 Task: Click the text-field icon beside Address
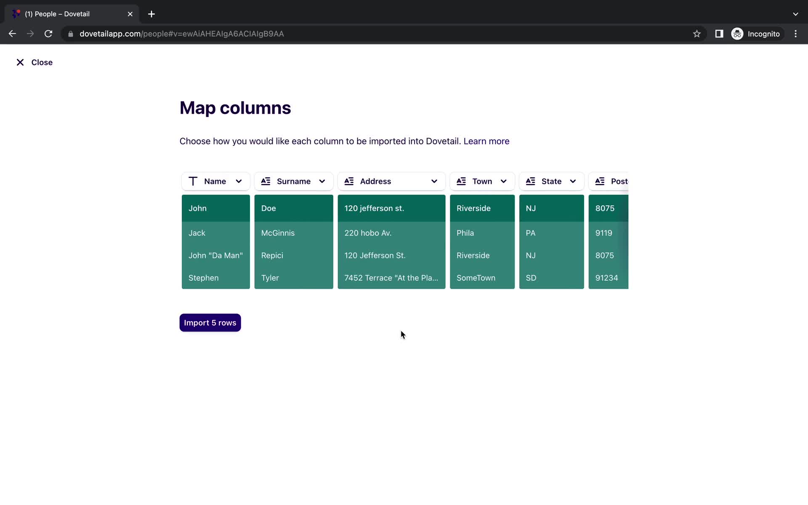click(x=349, y=181)
